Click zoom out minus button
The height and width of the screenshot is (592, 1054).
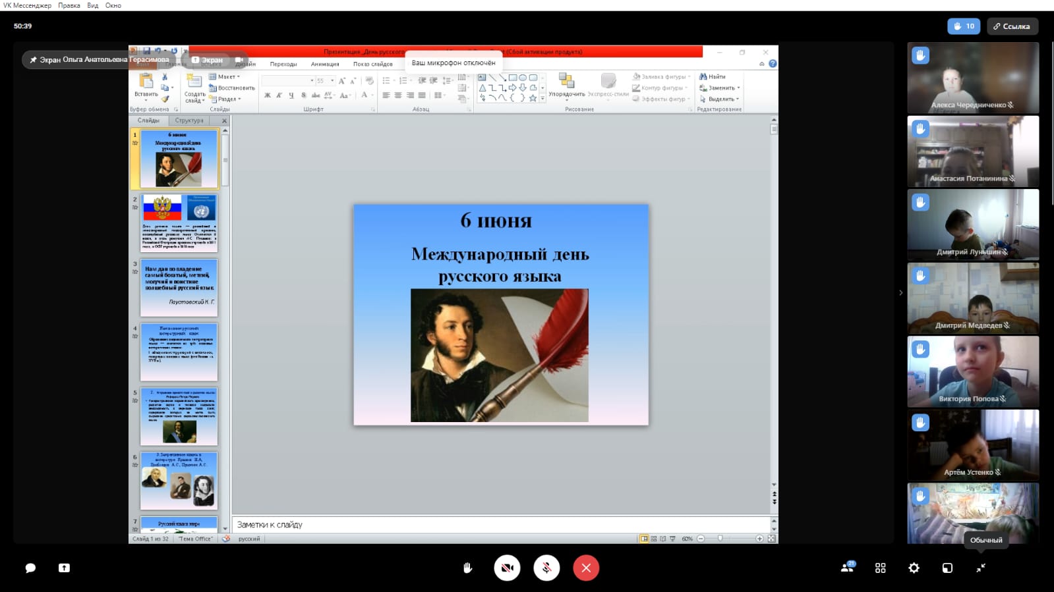click(x=701, y=539)
